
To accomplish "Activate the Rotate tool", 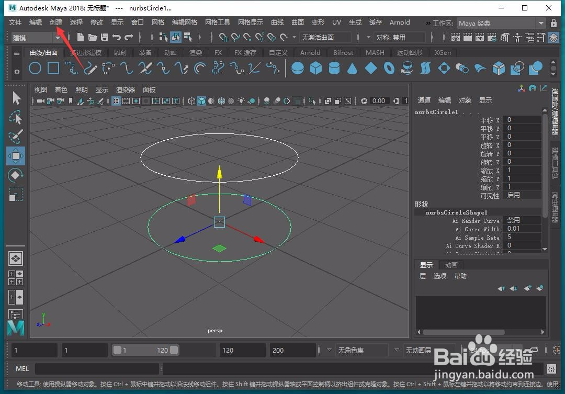I will [16, 175].
